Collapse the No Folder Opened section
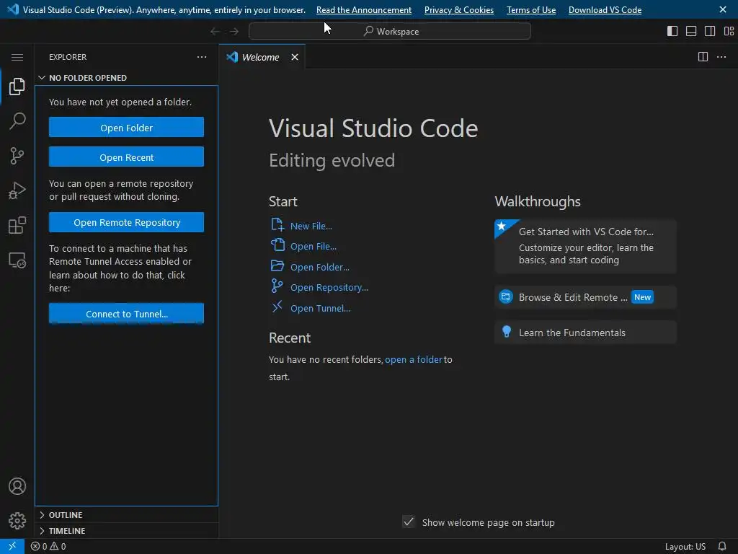Screen dimensions: 738x554 pos(87,78)
